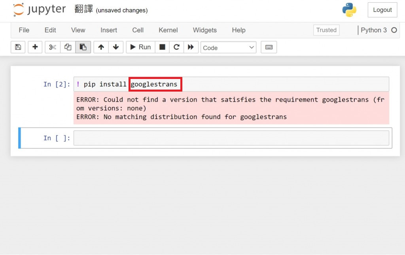Click the kernel idle circle indicator
This screenshot has height=255, width=405.
click(x=394, y=30)
